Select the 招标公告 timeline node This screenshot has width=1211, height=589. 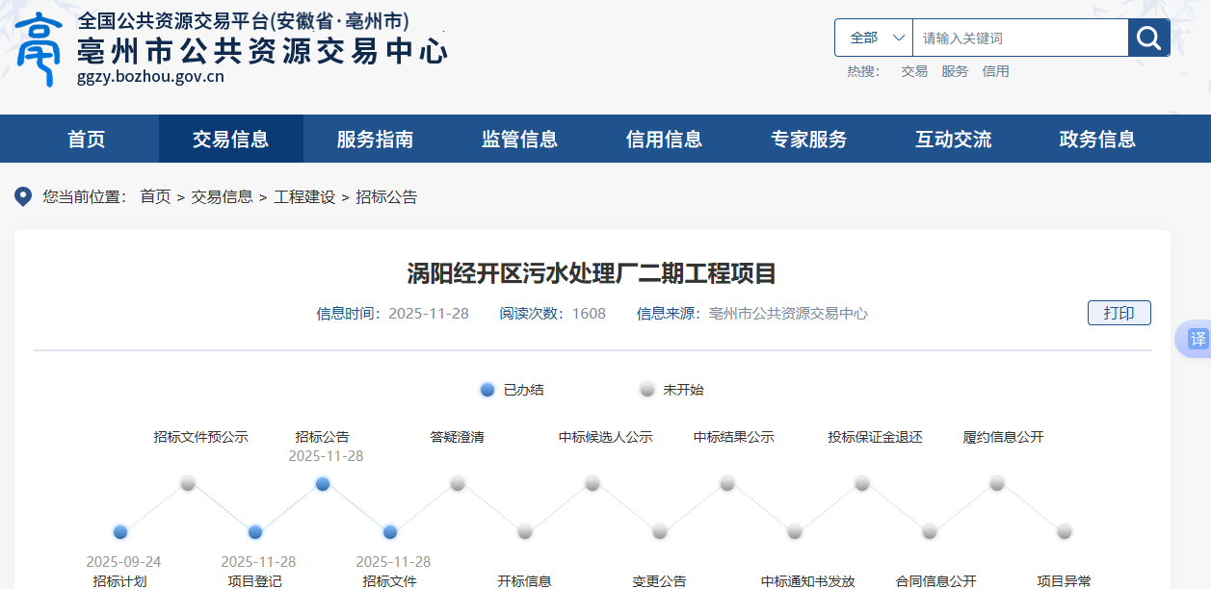pyautogui.click(x=323, y=483)
